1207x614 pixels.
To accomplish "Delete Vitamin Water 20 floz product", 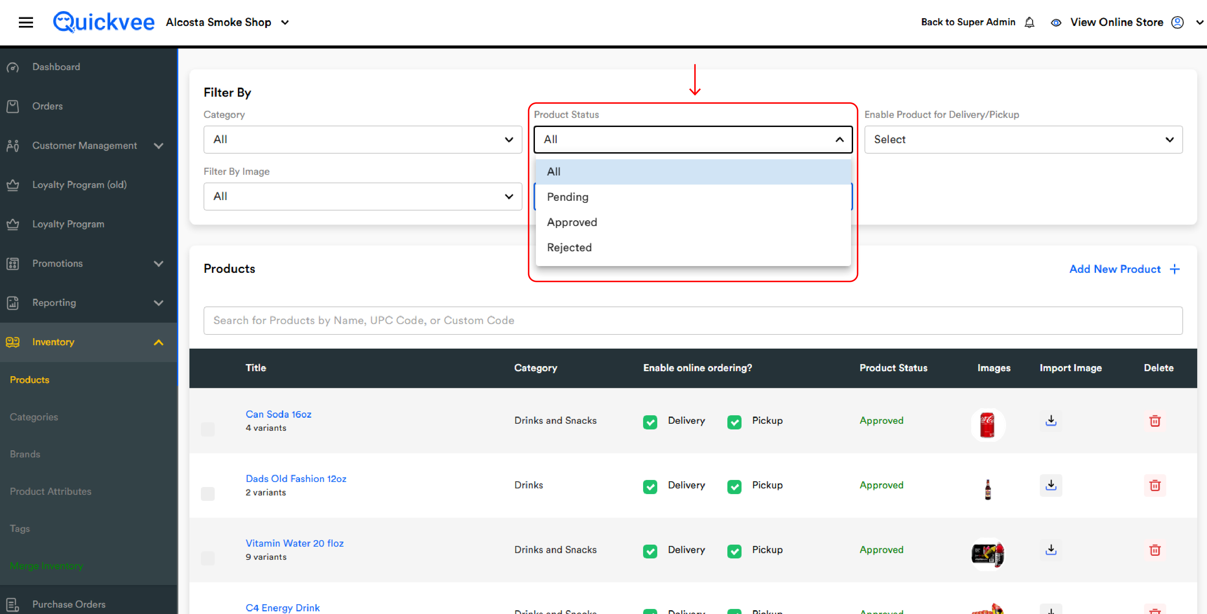I will click(1154, 550).
